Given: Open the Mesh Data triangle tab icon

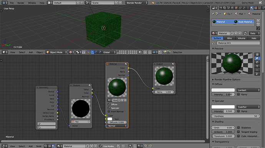Looking at the screenshot, I should click(x=248, y=8).
